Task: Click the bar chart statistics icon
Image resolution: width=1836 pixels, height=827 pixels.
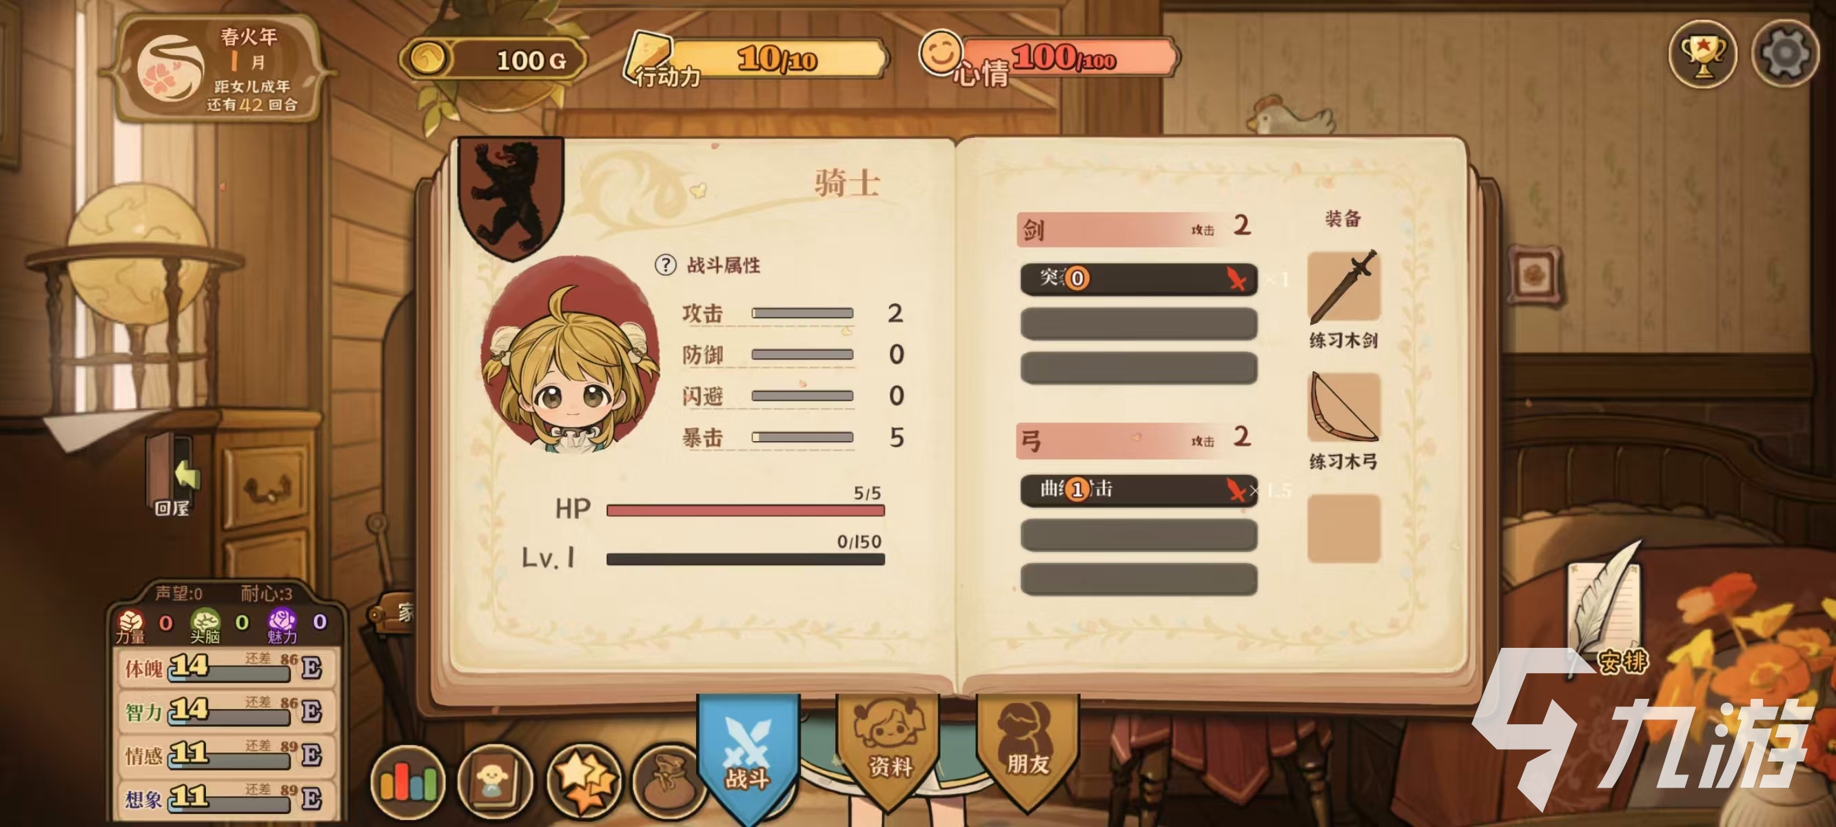Action: [408, 782]
